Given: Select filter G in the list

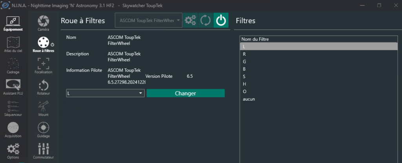Looking at the screenshot, I should pos(319,62).
